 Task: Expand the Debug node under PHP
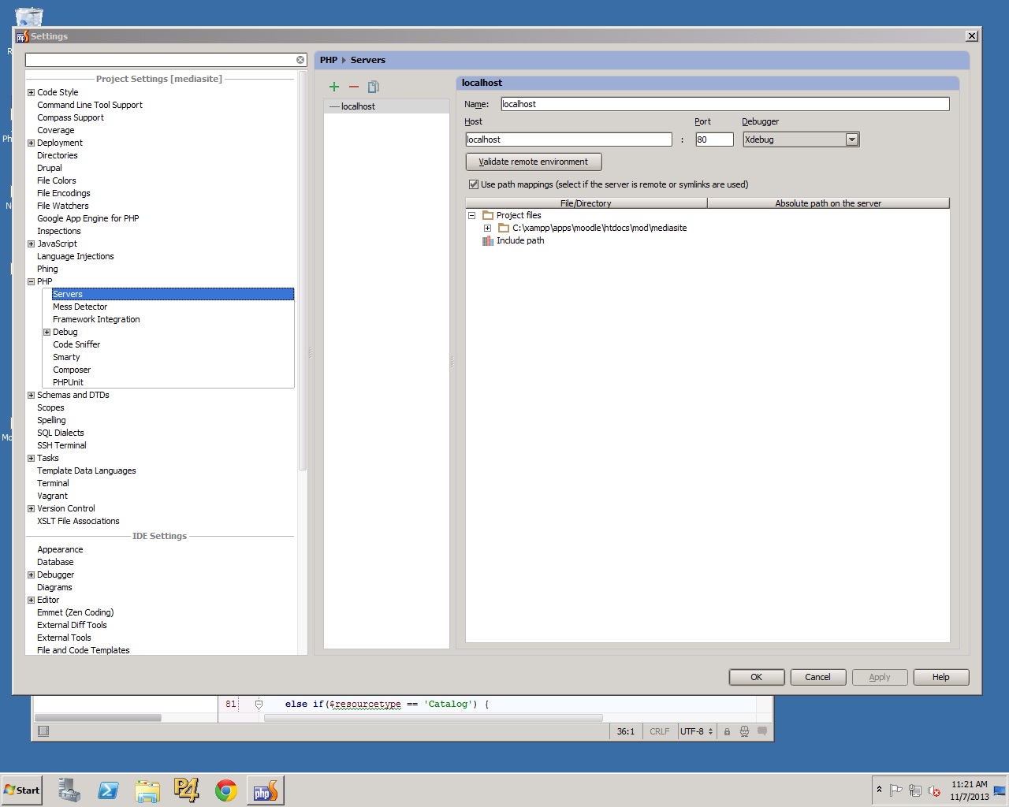pyautogui.click(x=47, y=332)
